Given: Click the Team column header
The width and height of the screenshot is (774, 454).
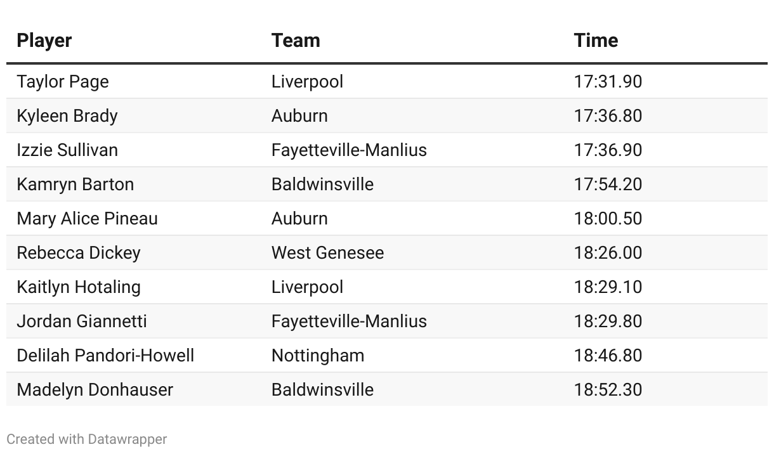Looking at the screenshot, I should click(296, 41).
